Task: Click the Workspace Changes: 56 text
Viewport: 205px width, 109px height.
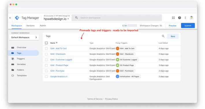Action: click(151, 26)
